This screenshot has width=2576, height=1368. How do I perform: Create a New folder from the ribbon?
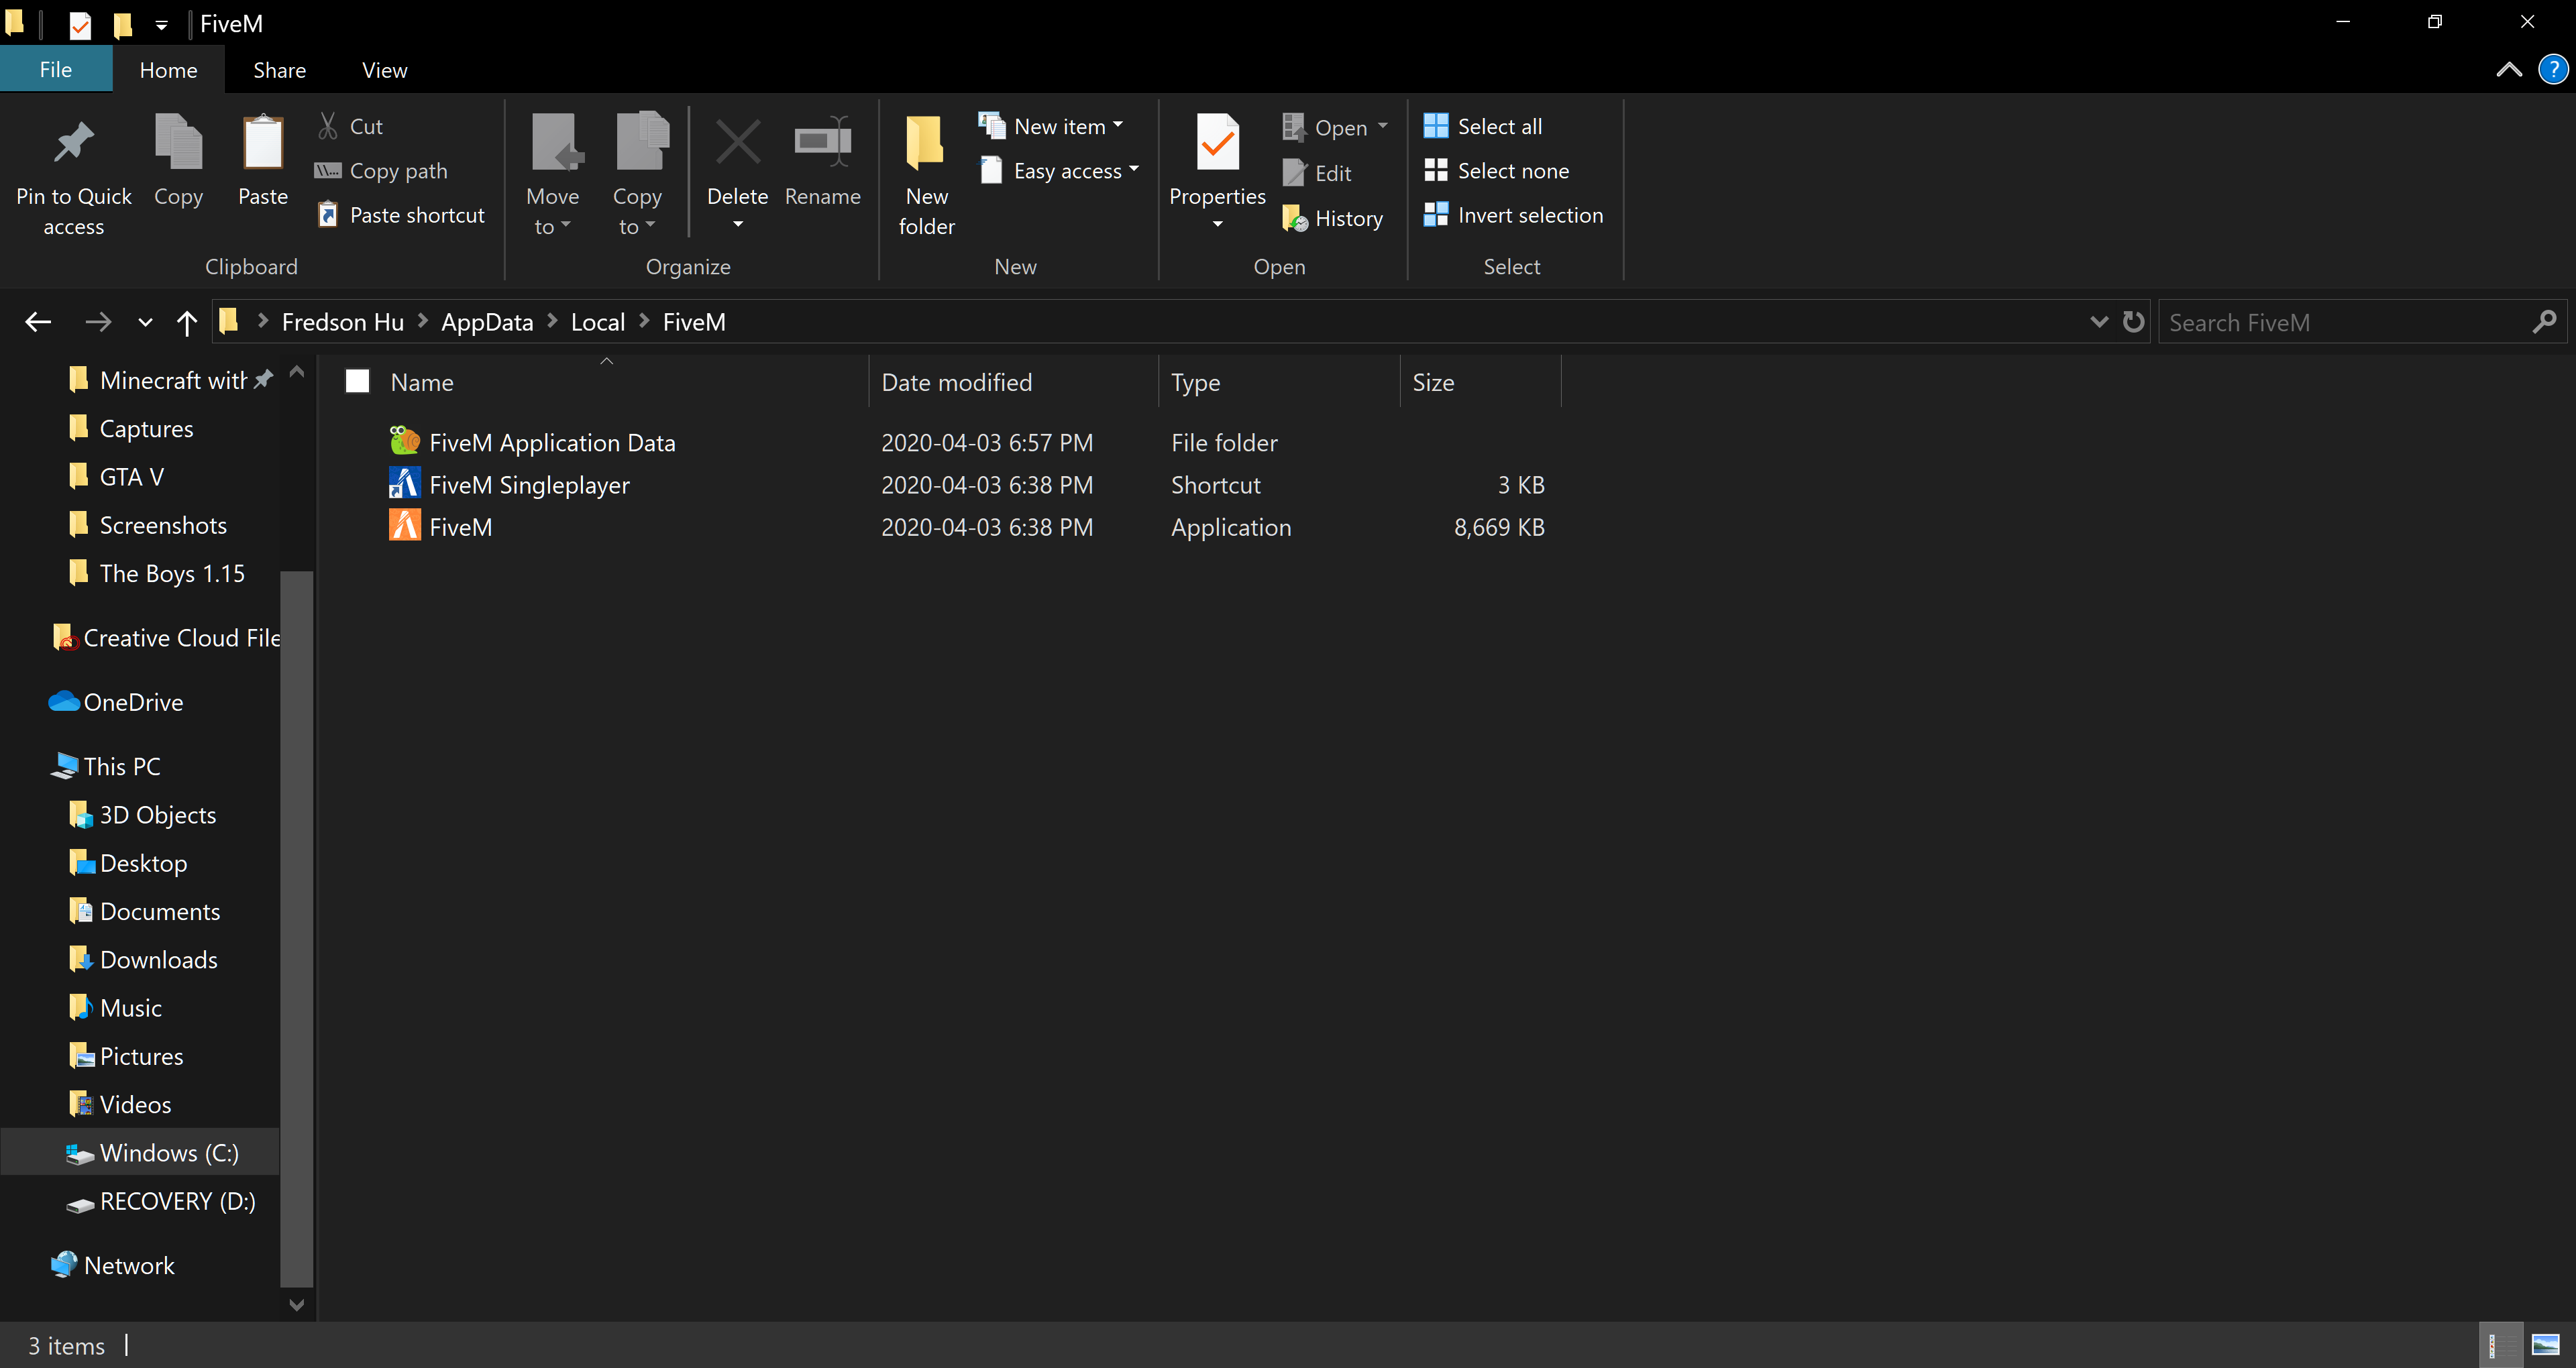(926, 174)
